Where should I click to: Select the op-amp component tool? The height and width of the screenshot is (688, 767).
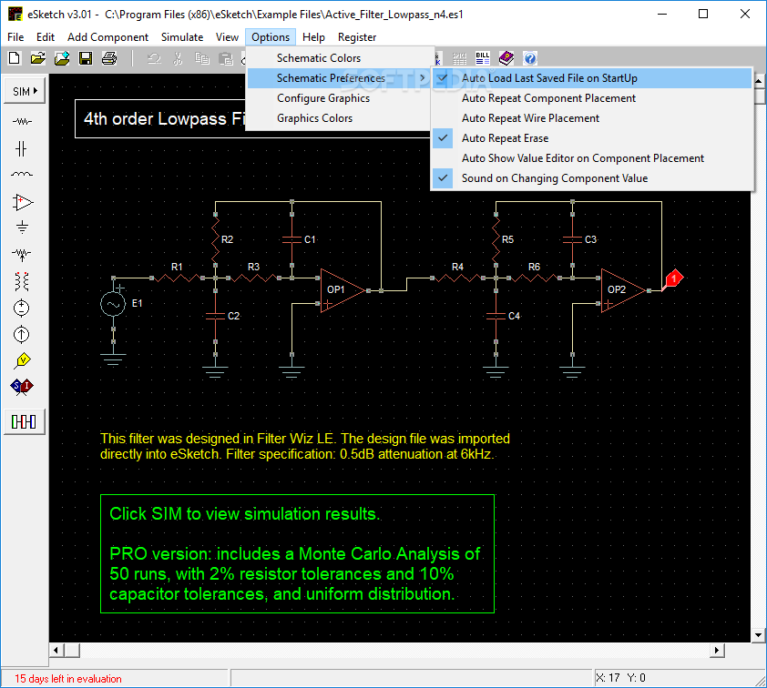tap(23, 202)
